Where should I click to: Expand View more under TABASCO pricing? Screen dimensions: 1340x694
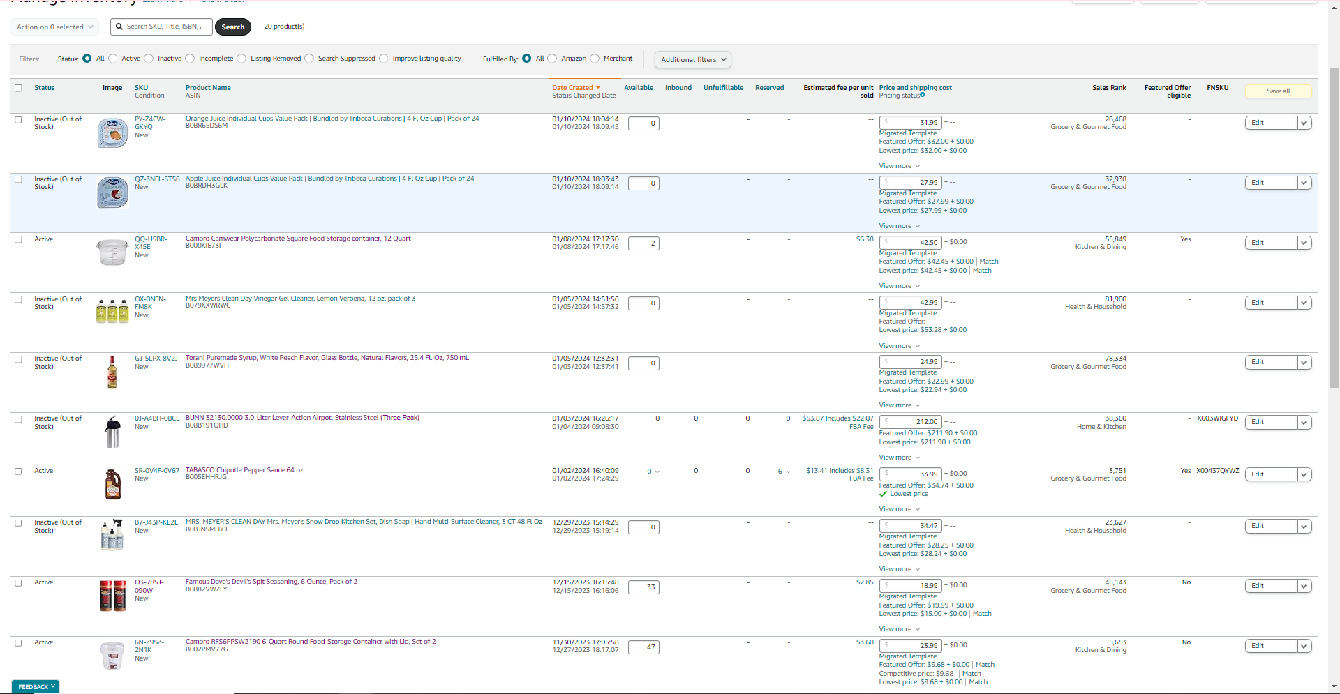900,509
